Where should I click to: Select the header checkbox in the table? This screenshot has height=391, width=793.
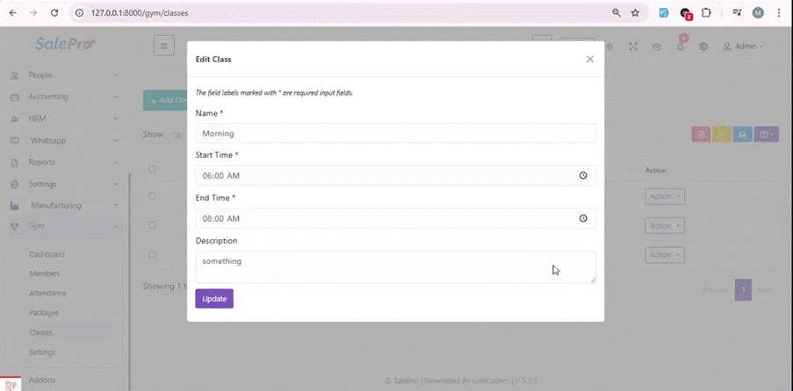pos(152,169)
